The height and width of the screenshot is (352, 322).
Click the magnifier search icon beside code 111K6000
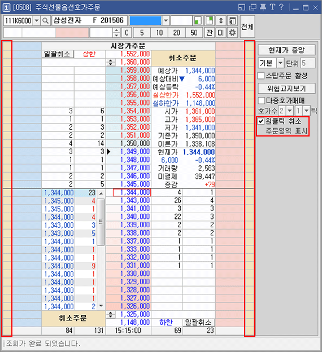45,21
